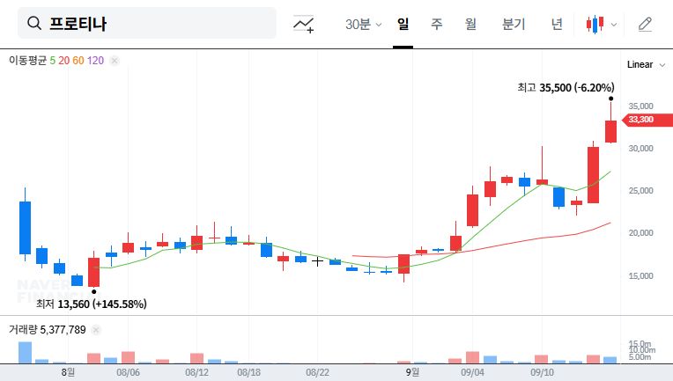
Task: Click the 최고 35,500 high label
Action: [x=566, y=88]
